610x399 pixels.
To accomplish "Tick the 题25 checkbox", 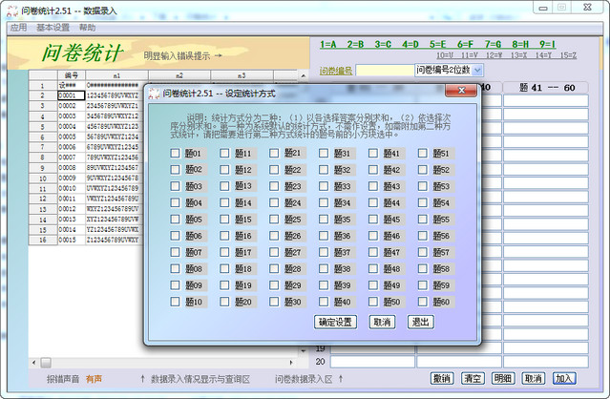I will 274,219.
